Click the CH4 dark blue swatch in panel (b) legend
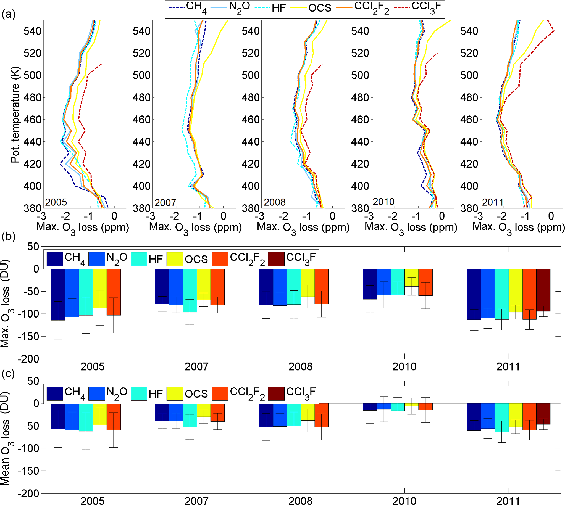 (54, 259)
